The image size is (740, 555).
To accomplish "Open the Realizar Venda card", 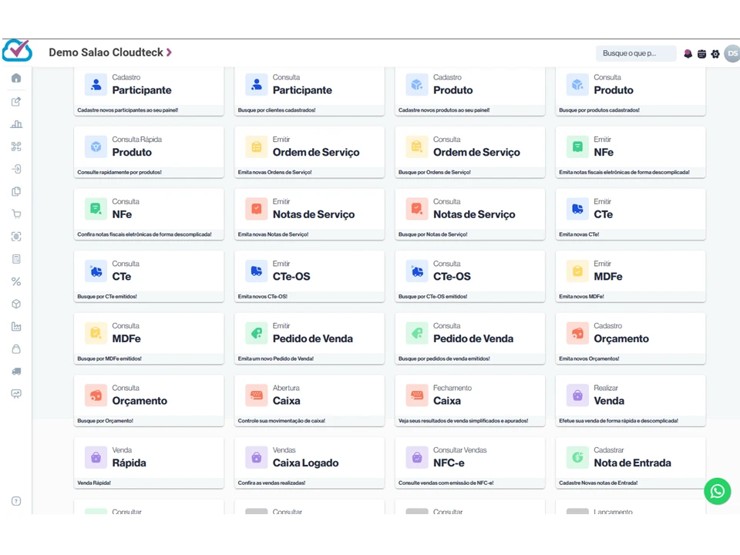I will tap(630, 401).
